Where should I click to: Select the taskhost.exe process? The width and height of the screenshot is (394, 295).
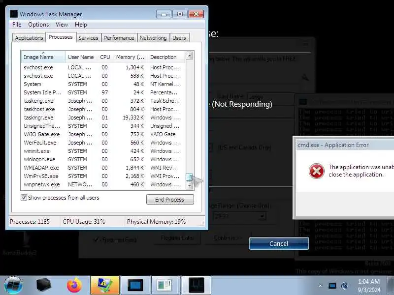103,109
